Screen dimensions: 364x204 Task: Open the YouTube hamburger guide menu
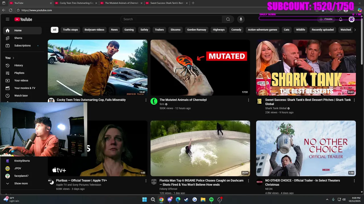pos(8,19)
